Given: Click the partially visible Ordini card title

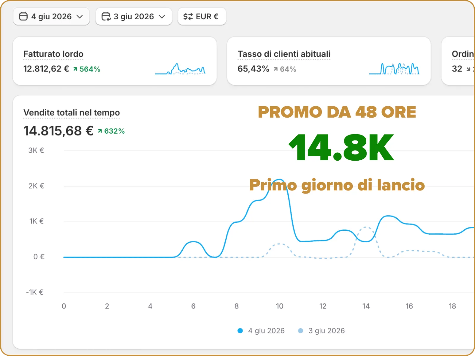Looking at the screenshot, I should 463,54.
